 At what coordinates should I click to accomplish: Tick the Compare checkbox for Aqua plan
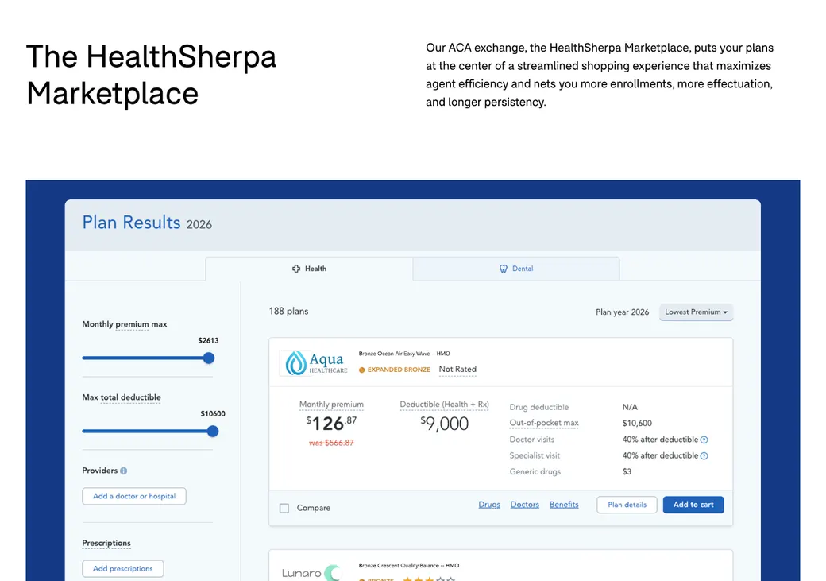pos(284,508)
